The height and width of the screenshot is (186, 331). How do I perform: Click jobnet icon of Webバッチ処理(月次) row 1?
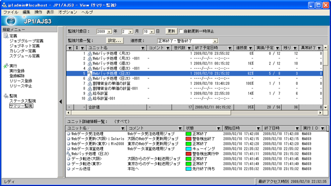[90, 53]
